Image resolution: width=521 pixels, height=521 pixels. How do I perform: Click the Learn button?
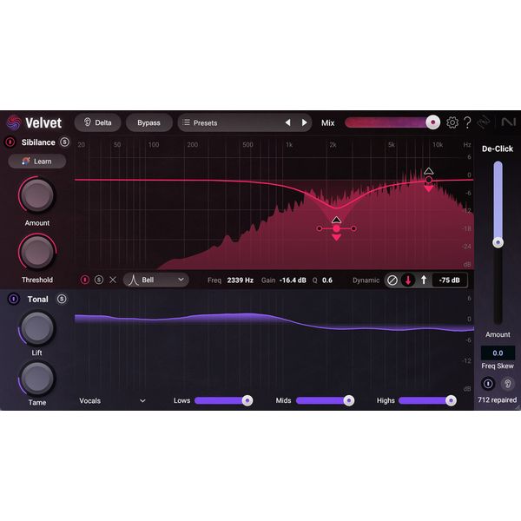coord(36,161)
